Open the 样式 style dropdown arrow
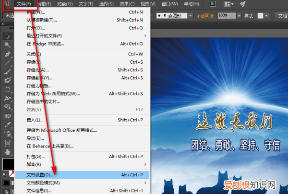Image resolution: width=288 pixels, height=194 pixels. coord(266,16)
